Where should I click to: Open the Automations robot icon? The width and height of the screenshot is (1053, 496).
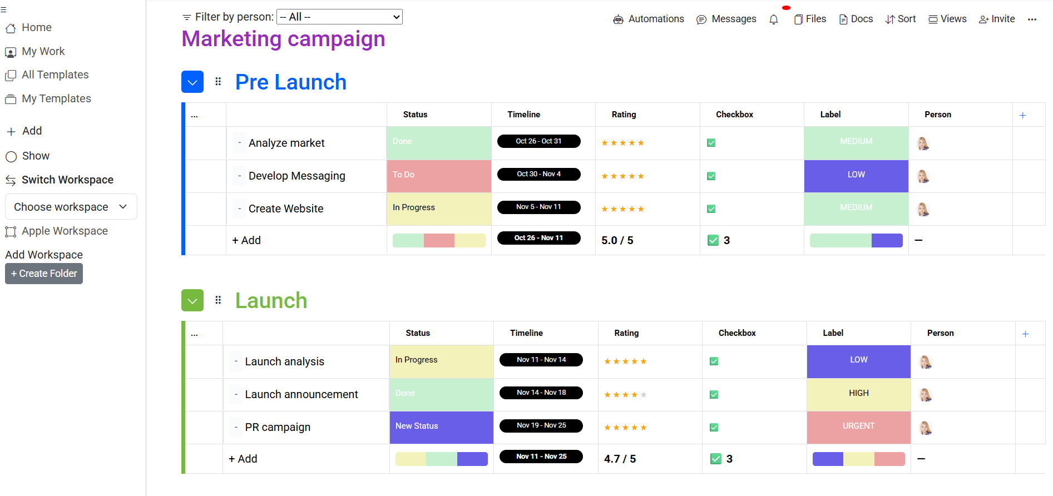(x=618, y=19)
